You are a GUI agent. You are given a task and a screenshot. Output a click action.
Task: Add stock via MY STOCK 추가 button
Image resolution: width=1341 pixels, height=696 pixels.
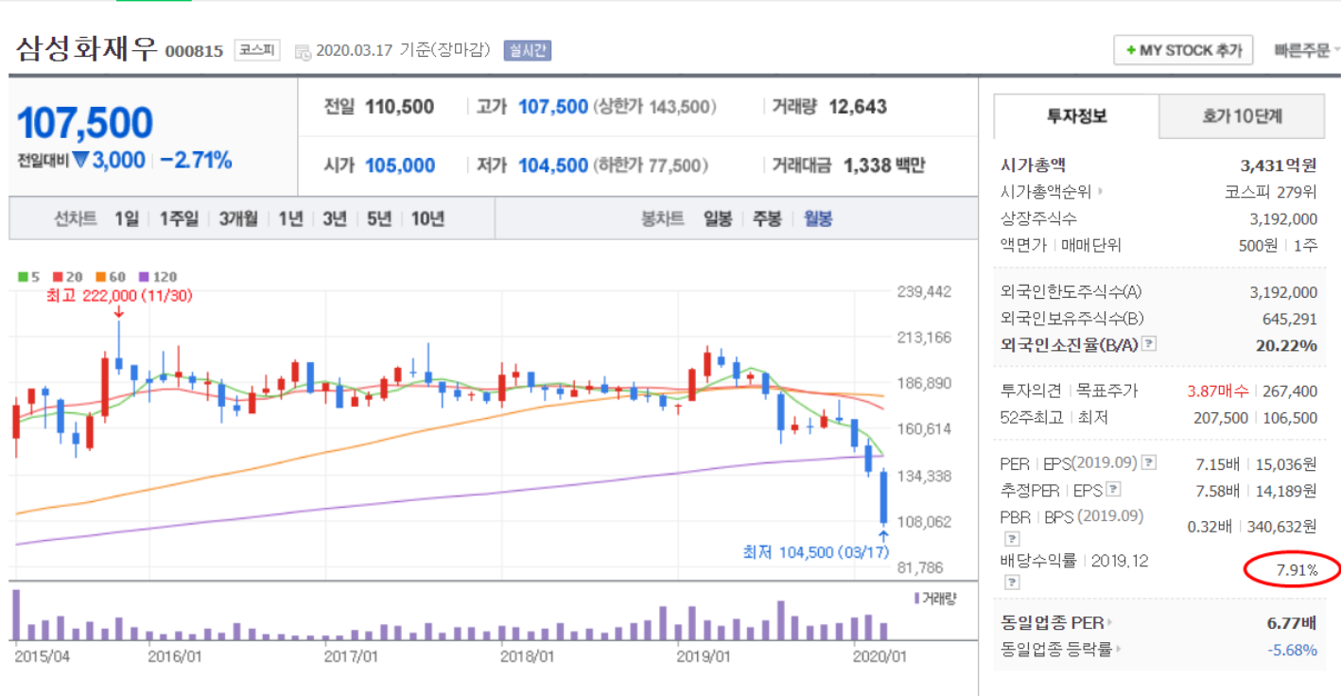[x=1184, y=50]
